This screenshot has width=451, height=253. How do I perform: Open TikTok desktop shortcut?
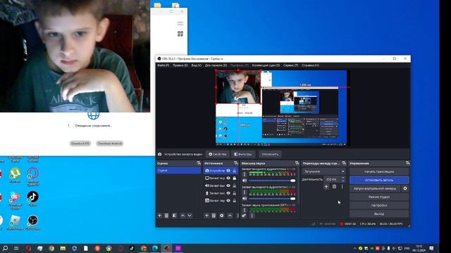(x=33, y=198)
